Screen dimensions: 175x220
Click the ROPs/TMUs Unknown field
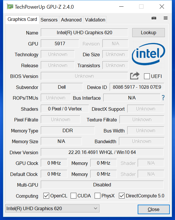(56, 98)
